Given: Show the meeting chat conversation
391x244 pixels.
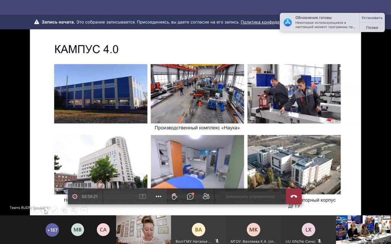Looking at the screenshot, I should [190, 196].
